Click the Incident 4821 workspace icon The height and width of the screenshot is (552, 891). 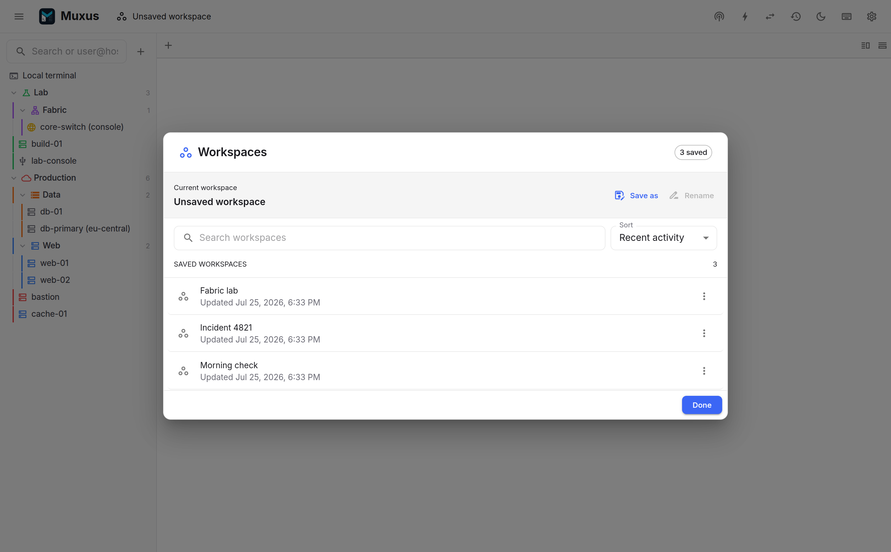click(183, 333)
